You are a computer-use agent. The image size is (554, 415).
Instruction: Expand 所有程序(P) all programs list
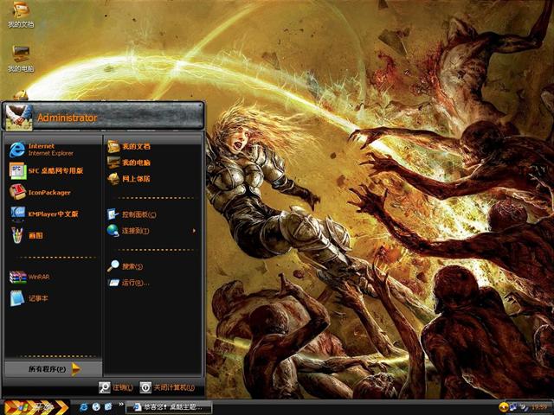coord(53,369)
